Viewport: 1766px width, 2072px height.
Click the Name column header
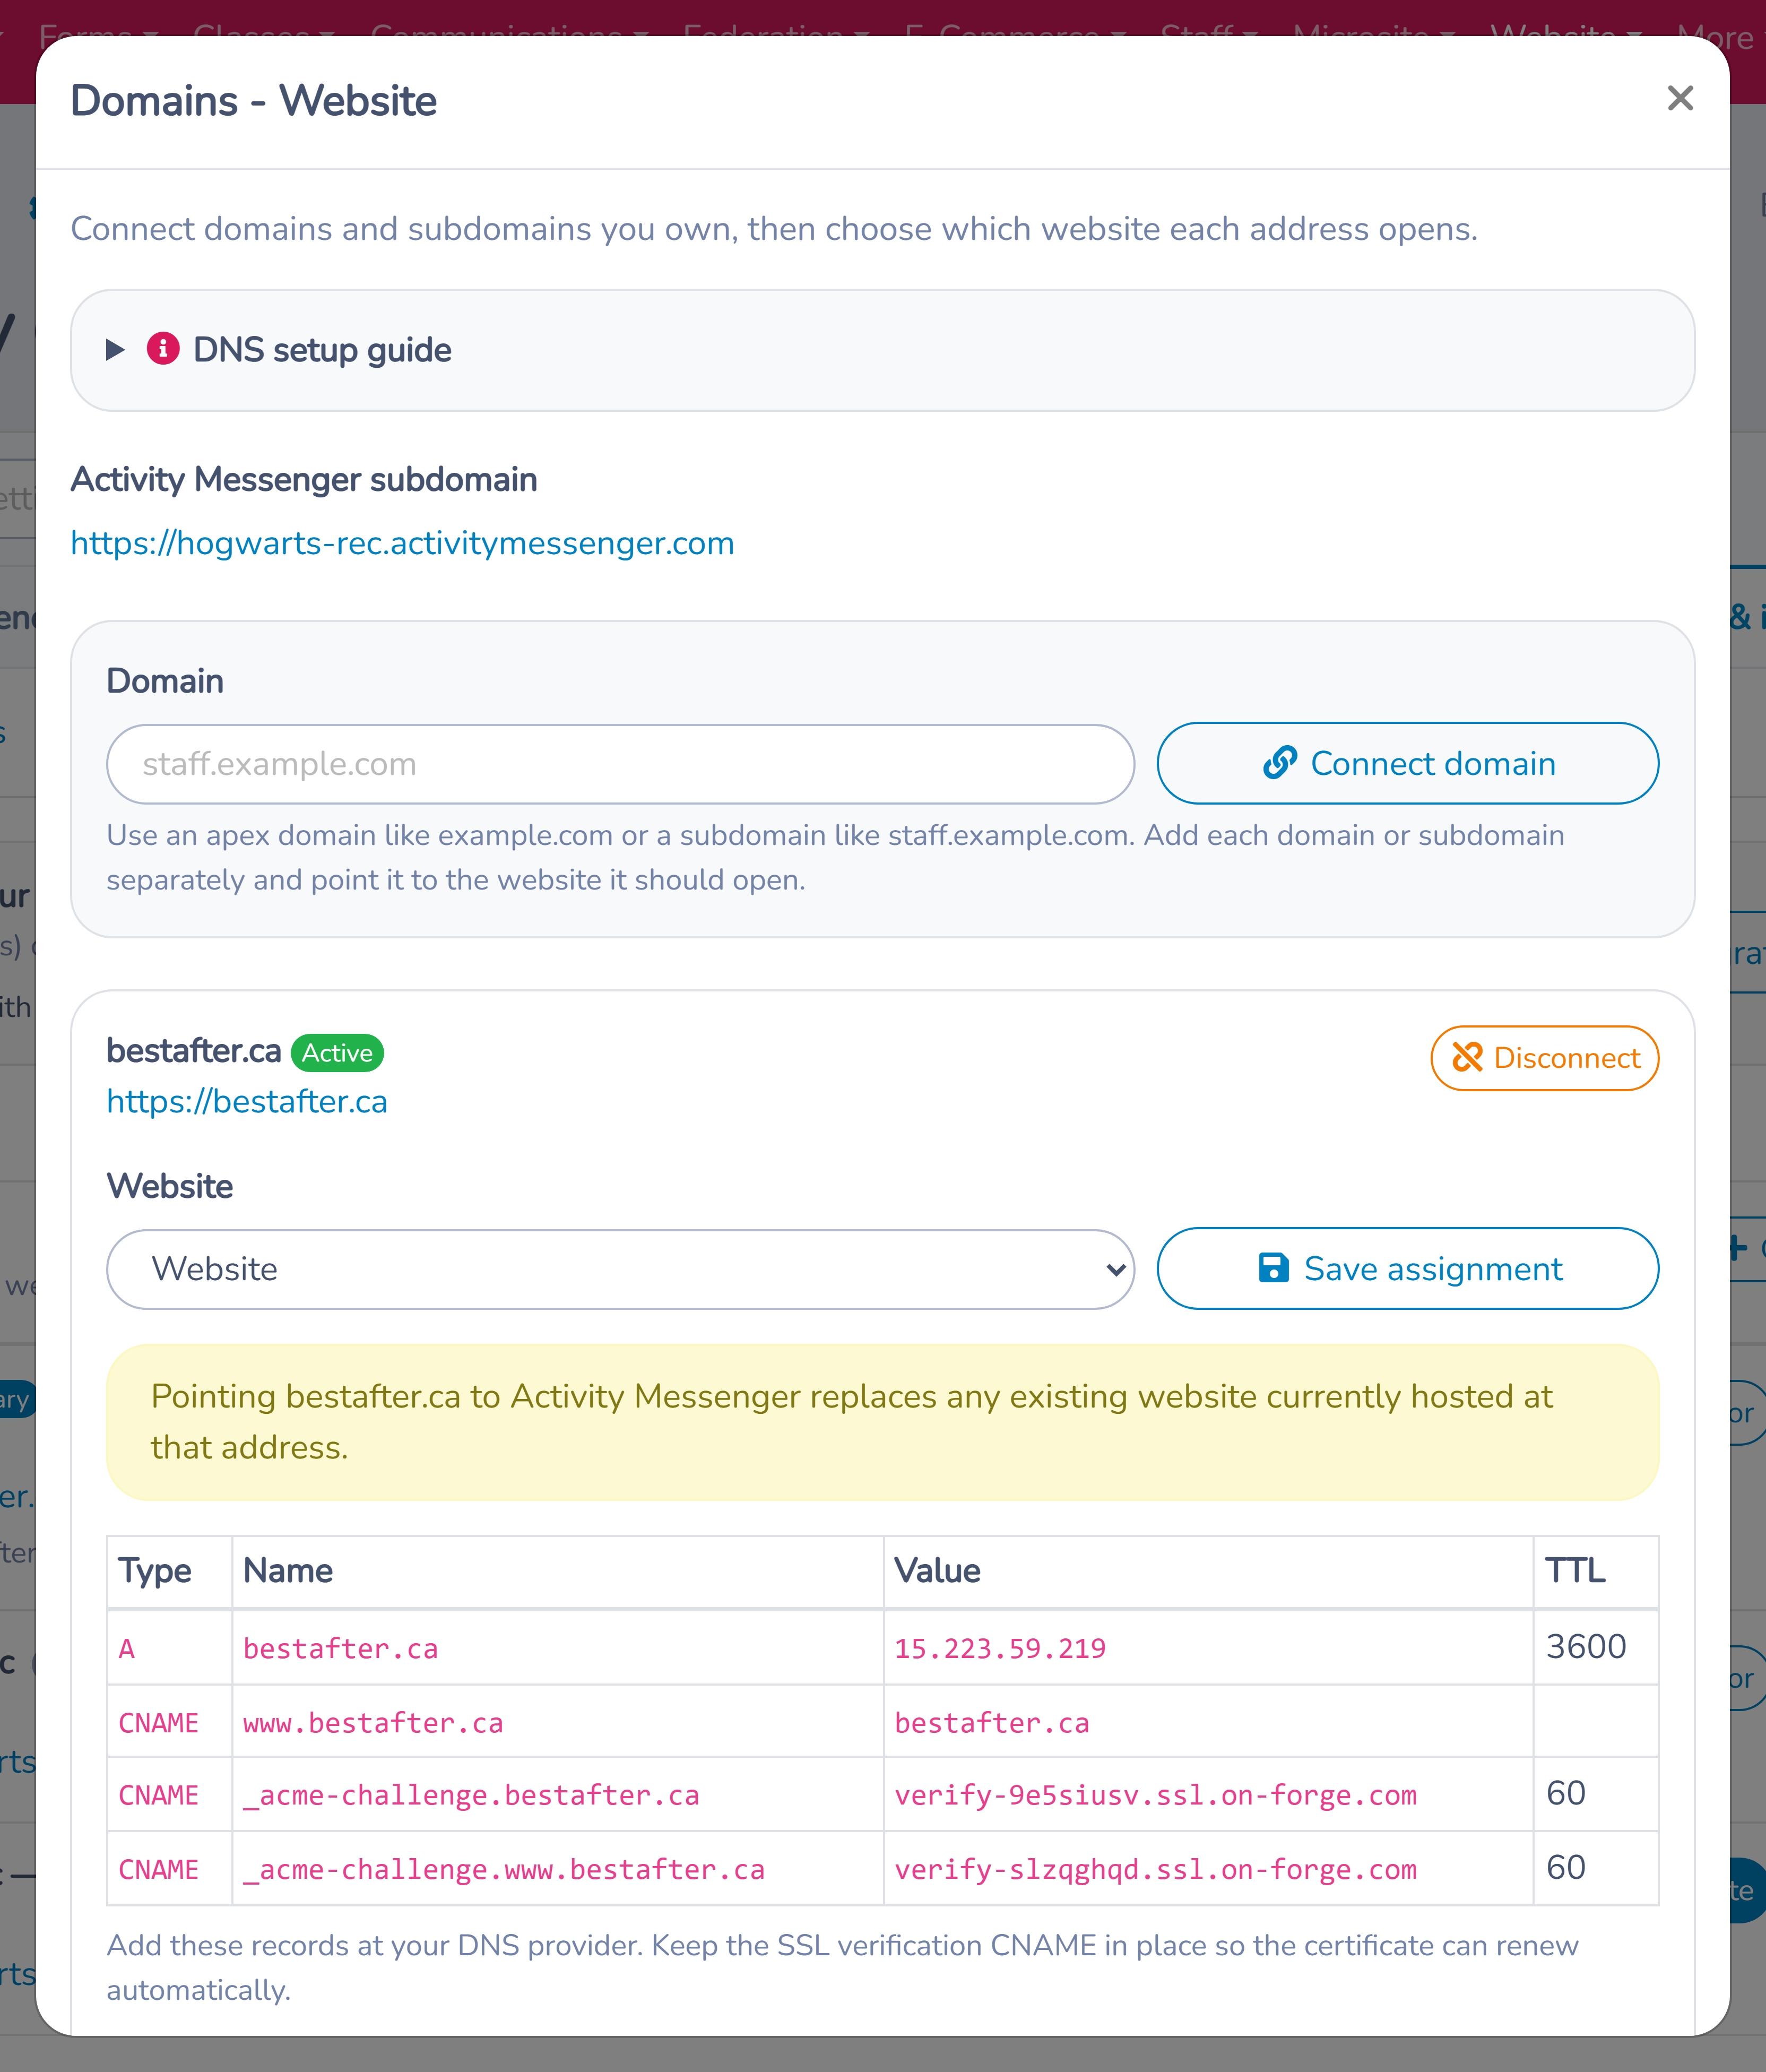pos(558,1571)
